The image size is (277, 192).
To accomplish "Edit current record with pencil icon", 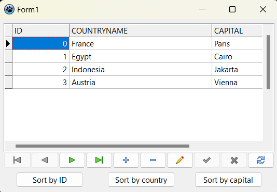I will click(x=180, y=160).
